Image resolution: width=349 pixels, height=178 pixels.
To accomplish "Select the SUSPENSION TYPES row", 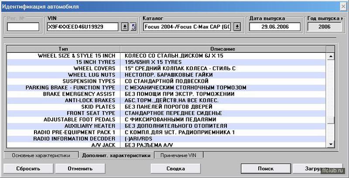I will pyautogui.click(x=166, y=81).
